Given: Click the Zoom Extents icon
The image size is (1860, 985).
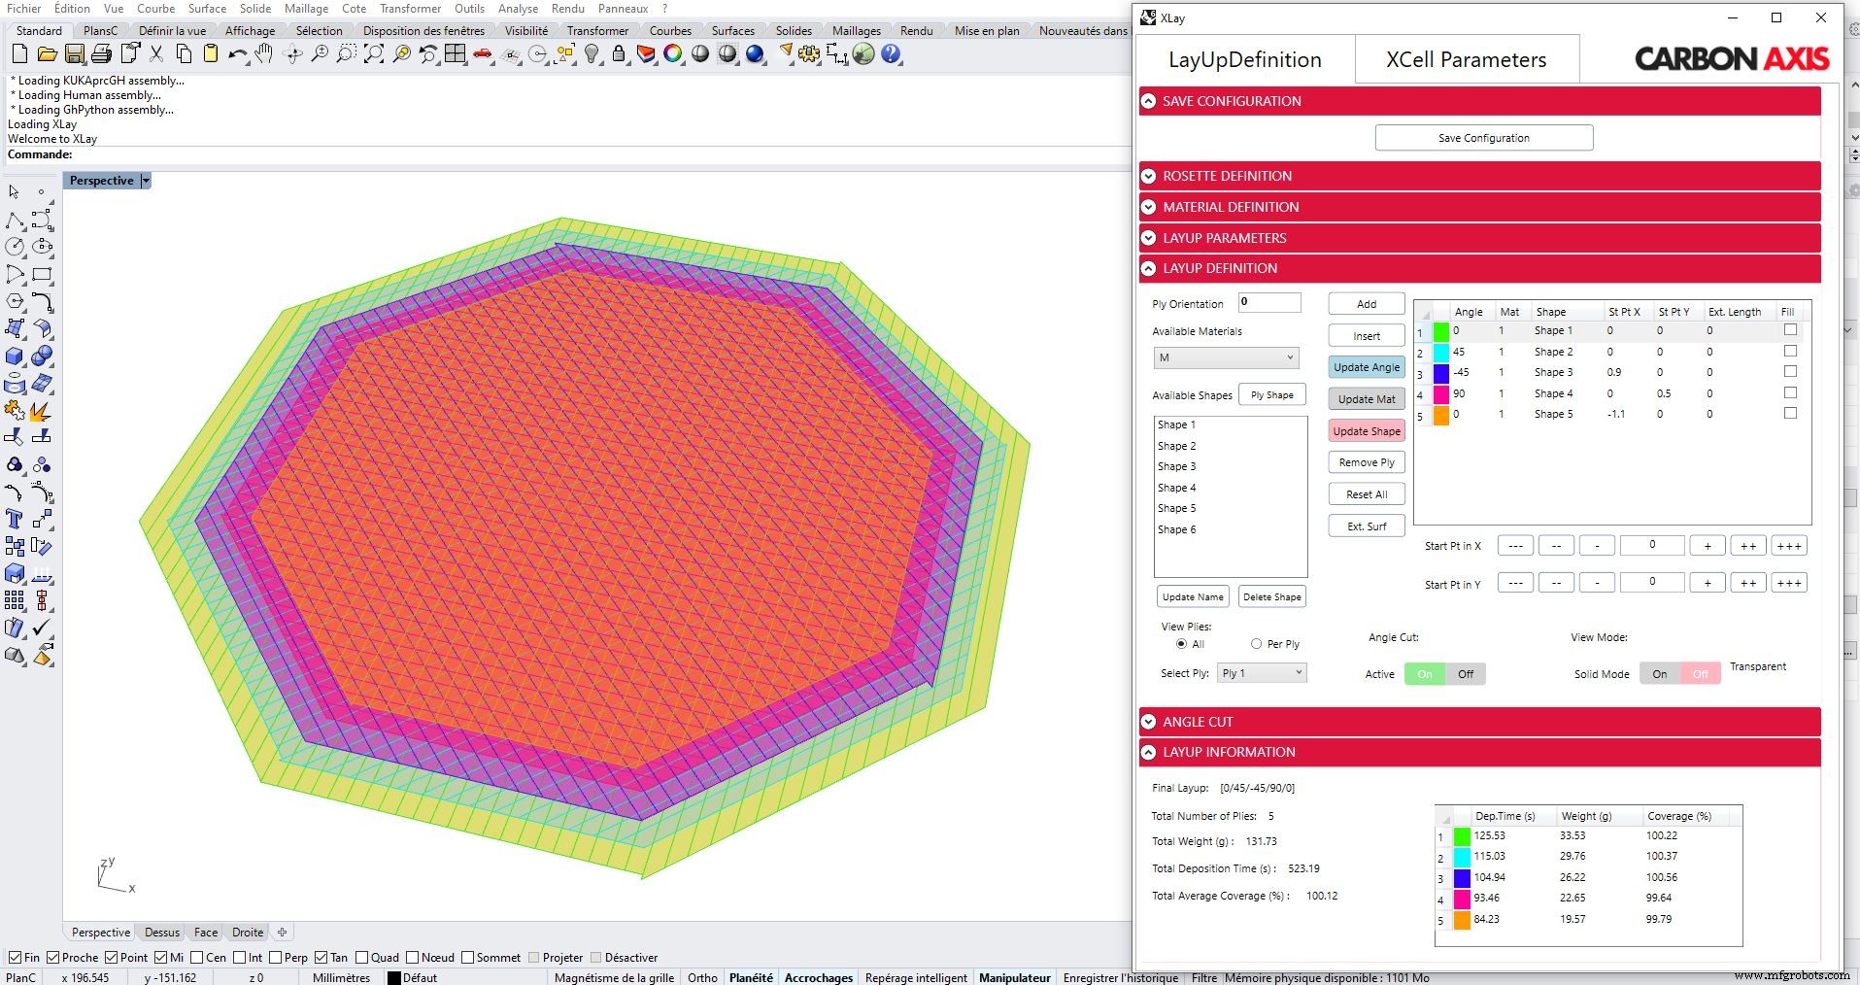Looking at the screenshot, I should point(374,54).
